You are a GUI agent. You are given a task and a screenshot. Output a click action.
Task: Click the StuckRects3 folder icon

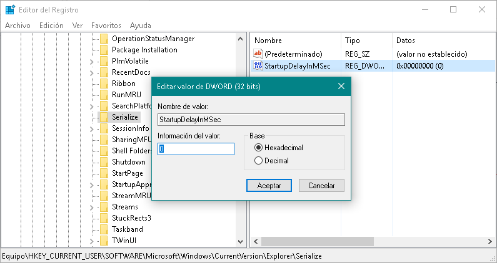(104, 218)
